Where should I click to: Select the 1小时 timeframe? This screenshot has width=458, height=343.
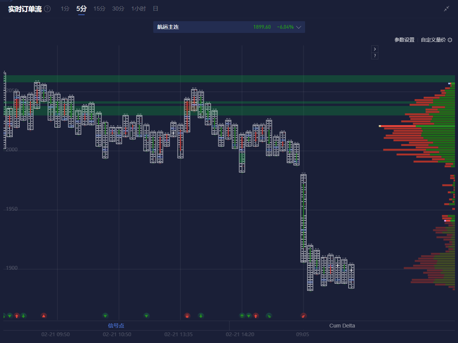pos(139,9)
